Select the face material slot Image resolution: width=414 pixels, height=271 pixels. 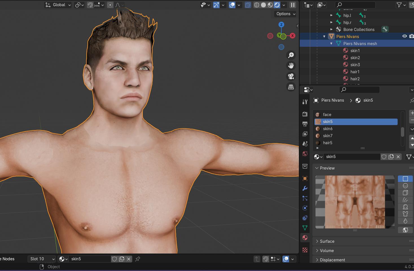point(356,115)
